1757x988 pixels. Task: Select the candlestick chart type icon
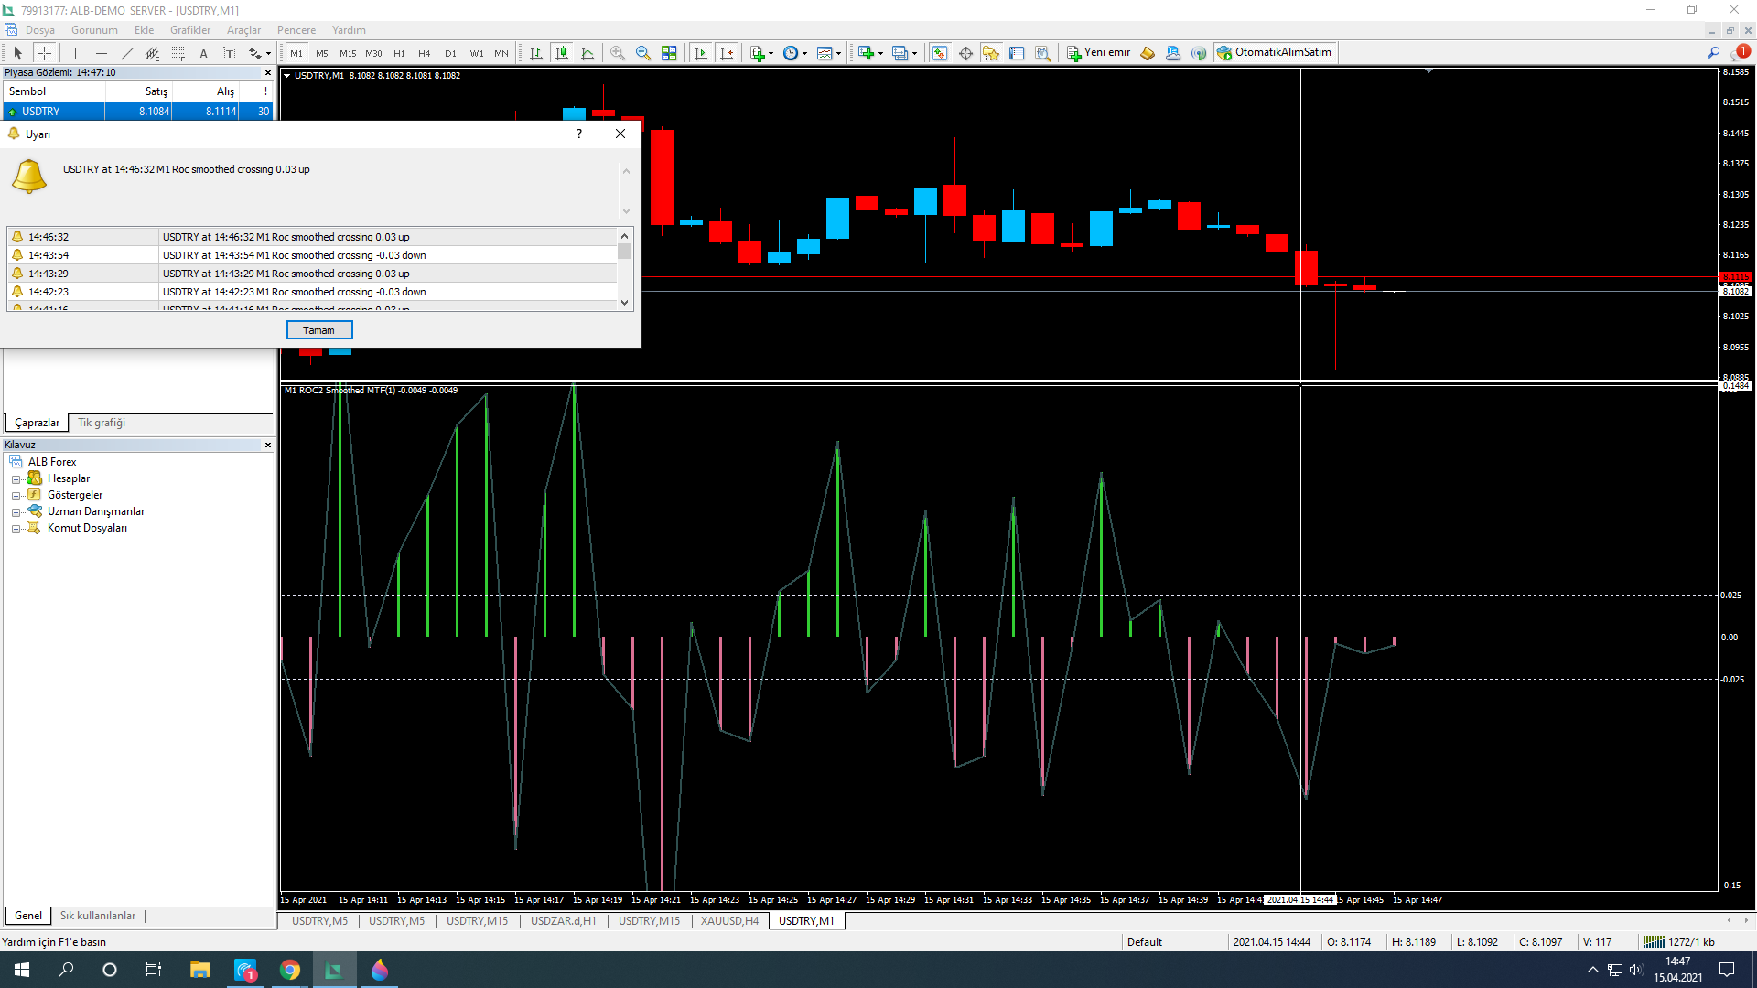pyautogui.click(x=562, y=53)
